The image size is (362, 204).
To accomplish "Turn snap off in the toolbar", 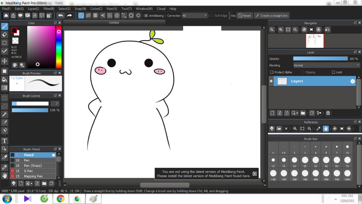I will [x=81, y=16].
